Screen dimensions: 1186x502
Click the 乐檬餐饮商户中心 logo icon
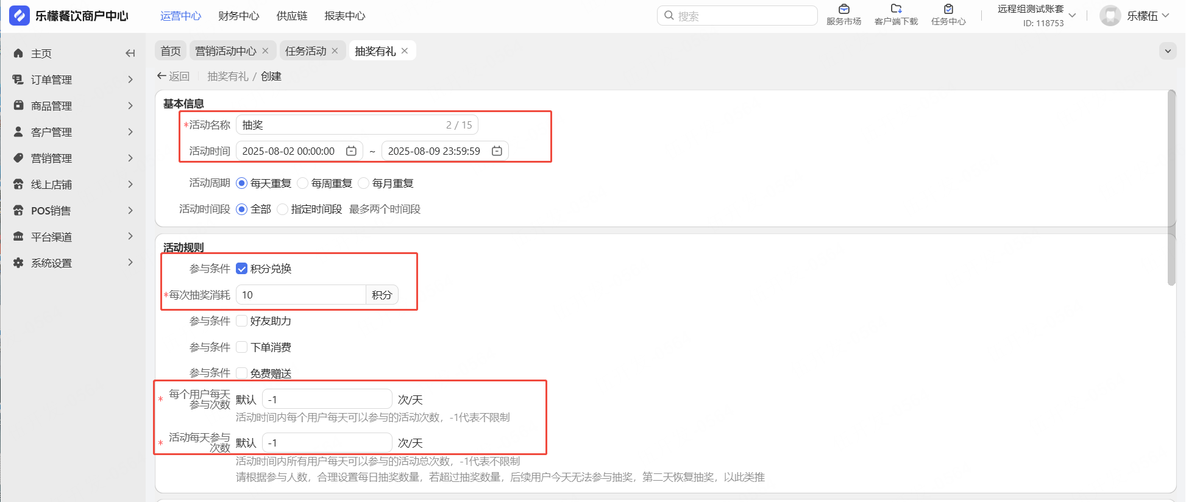point(20,16)
